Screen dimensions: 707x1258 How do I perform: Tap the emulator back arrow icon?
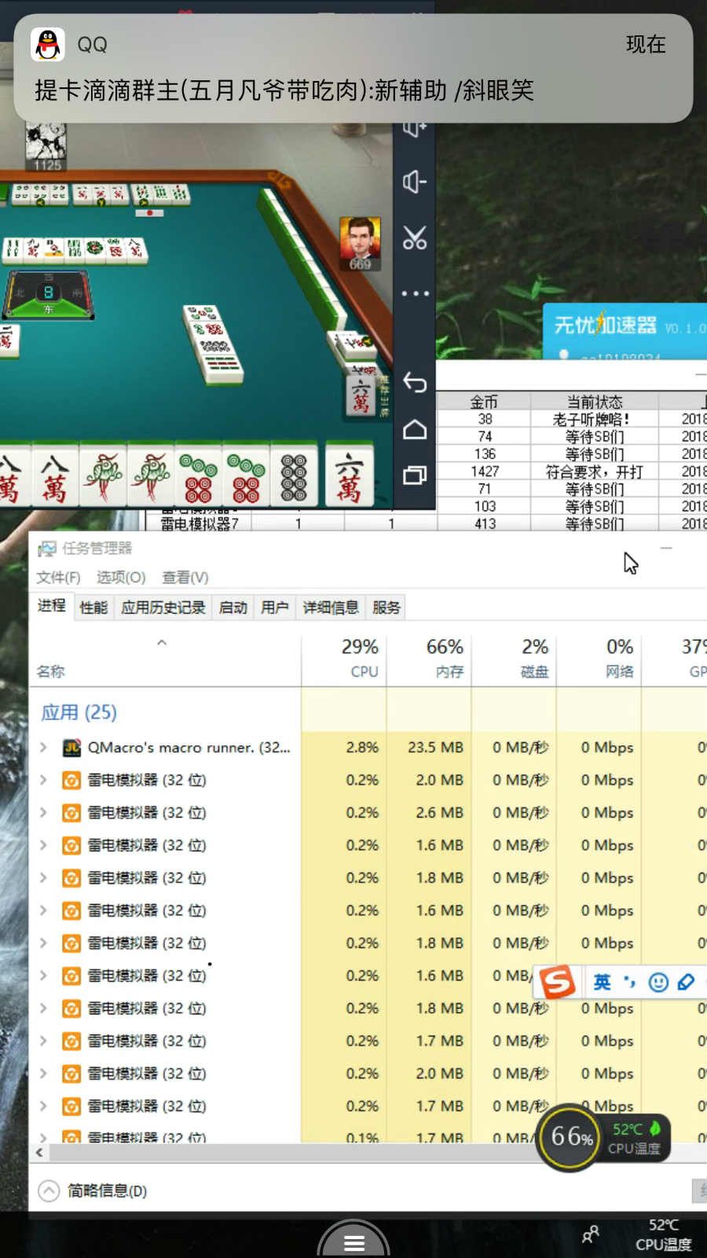coord(414,382)
